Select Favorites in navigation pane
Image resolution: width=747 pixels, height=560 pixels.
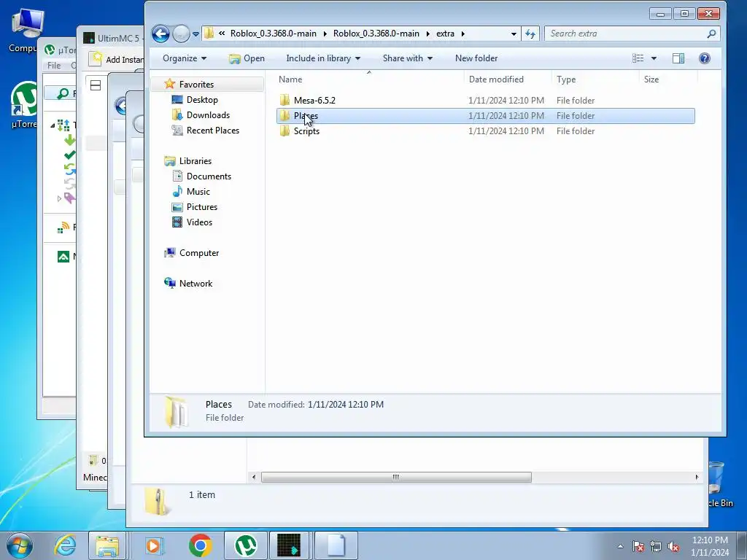(196, 85)
